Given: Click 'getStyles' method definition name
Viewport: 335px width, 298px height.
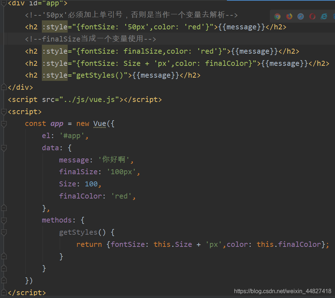Looking at the screenshot, I should [78, 233].
